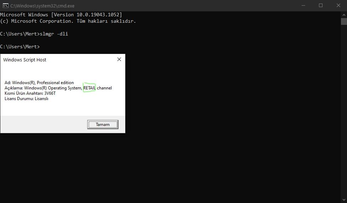Image resolution: width=347 pixels, height=203 pixels.
Task: Click the 'slmgr -dli' command line
Action: 34,34
